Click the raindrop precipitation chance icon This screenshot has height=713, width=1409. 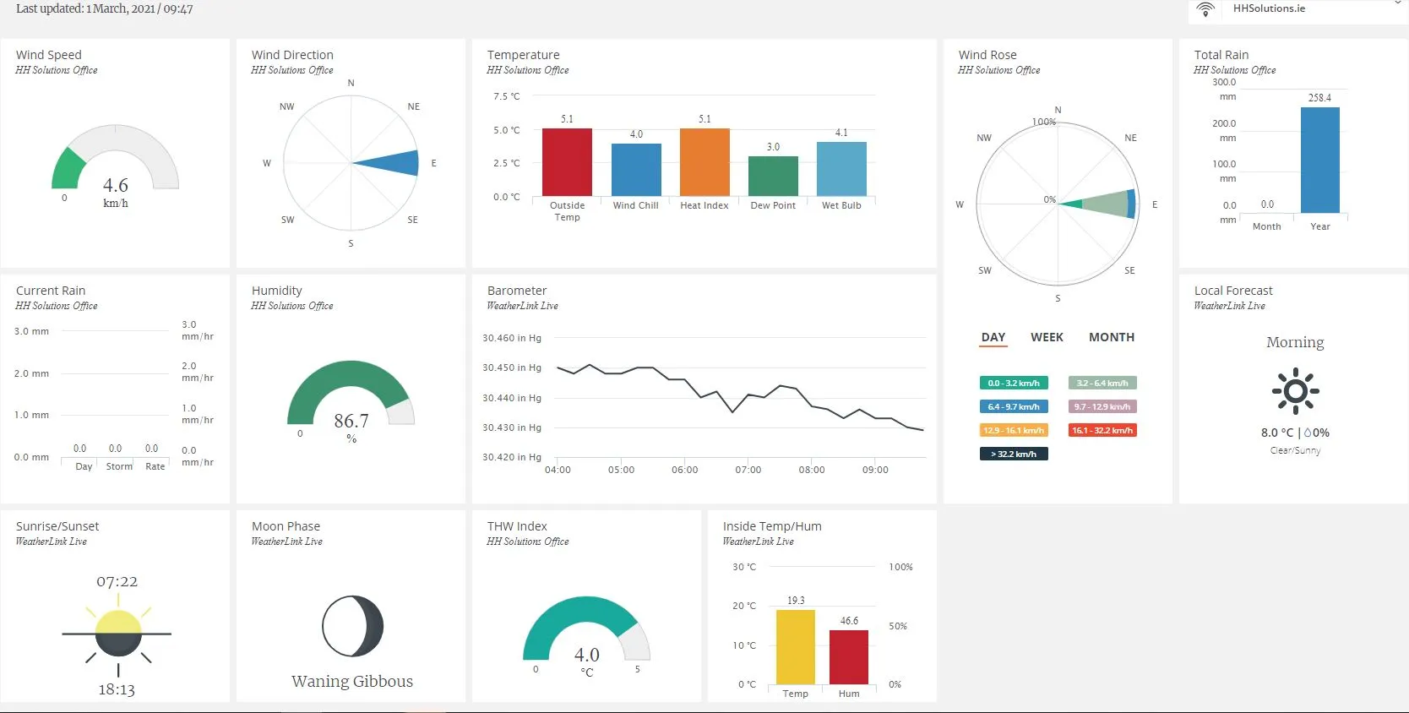pyautogui.click(x=1308, y=433)
